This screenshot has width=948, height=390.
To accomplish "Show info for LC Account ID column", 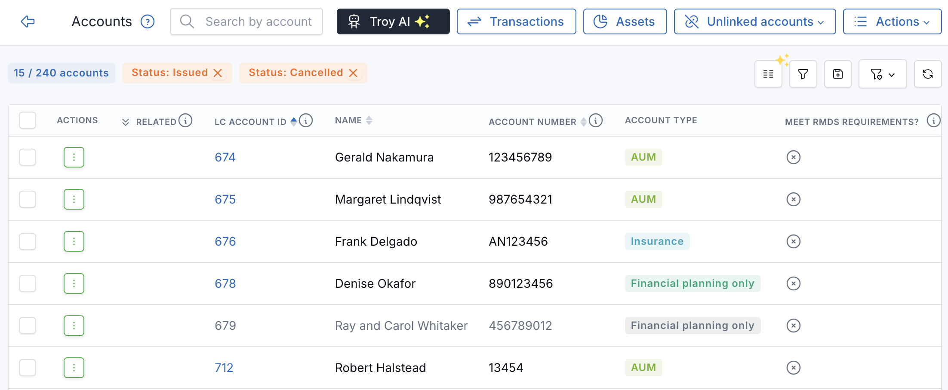I will [306, 120].
